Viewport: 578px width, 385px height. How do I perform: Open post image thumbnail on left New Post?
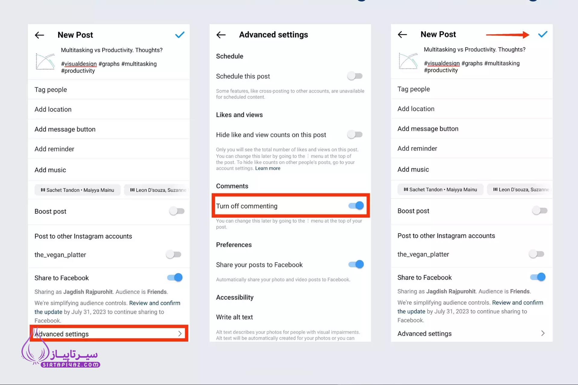pos(45,61)
